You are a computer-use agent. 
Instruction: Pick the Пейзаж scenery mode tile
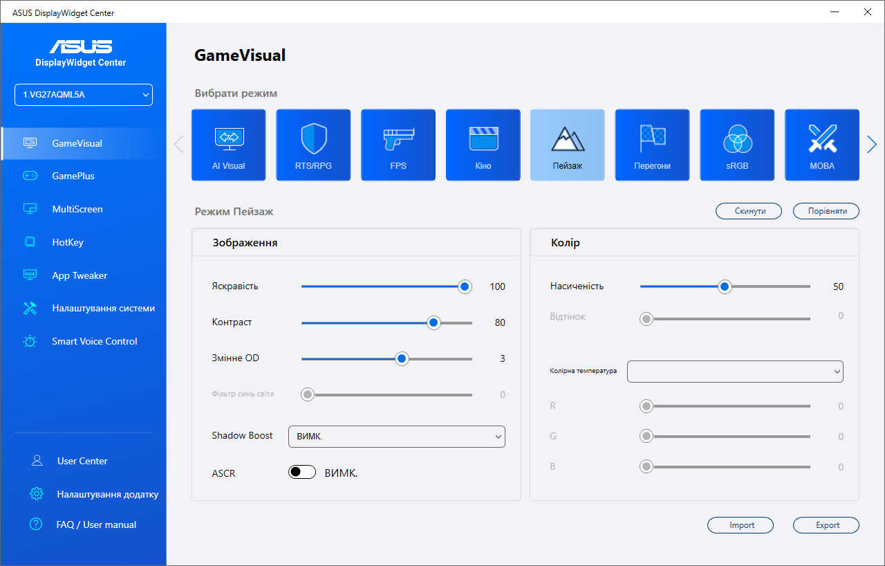(567, 145)
